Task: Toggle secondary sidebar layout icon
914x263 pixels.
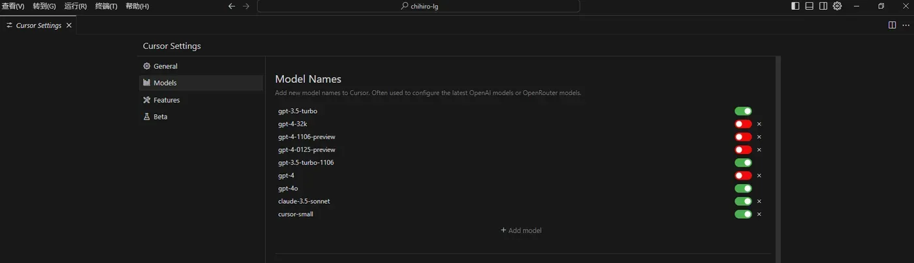Action: 823,6
